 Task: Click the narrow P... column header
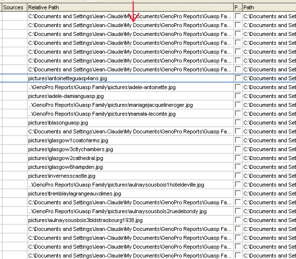(x=238, y=8)
